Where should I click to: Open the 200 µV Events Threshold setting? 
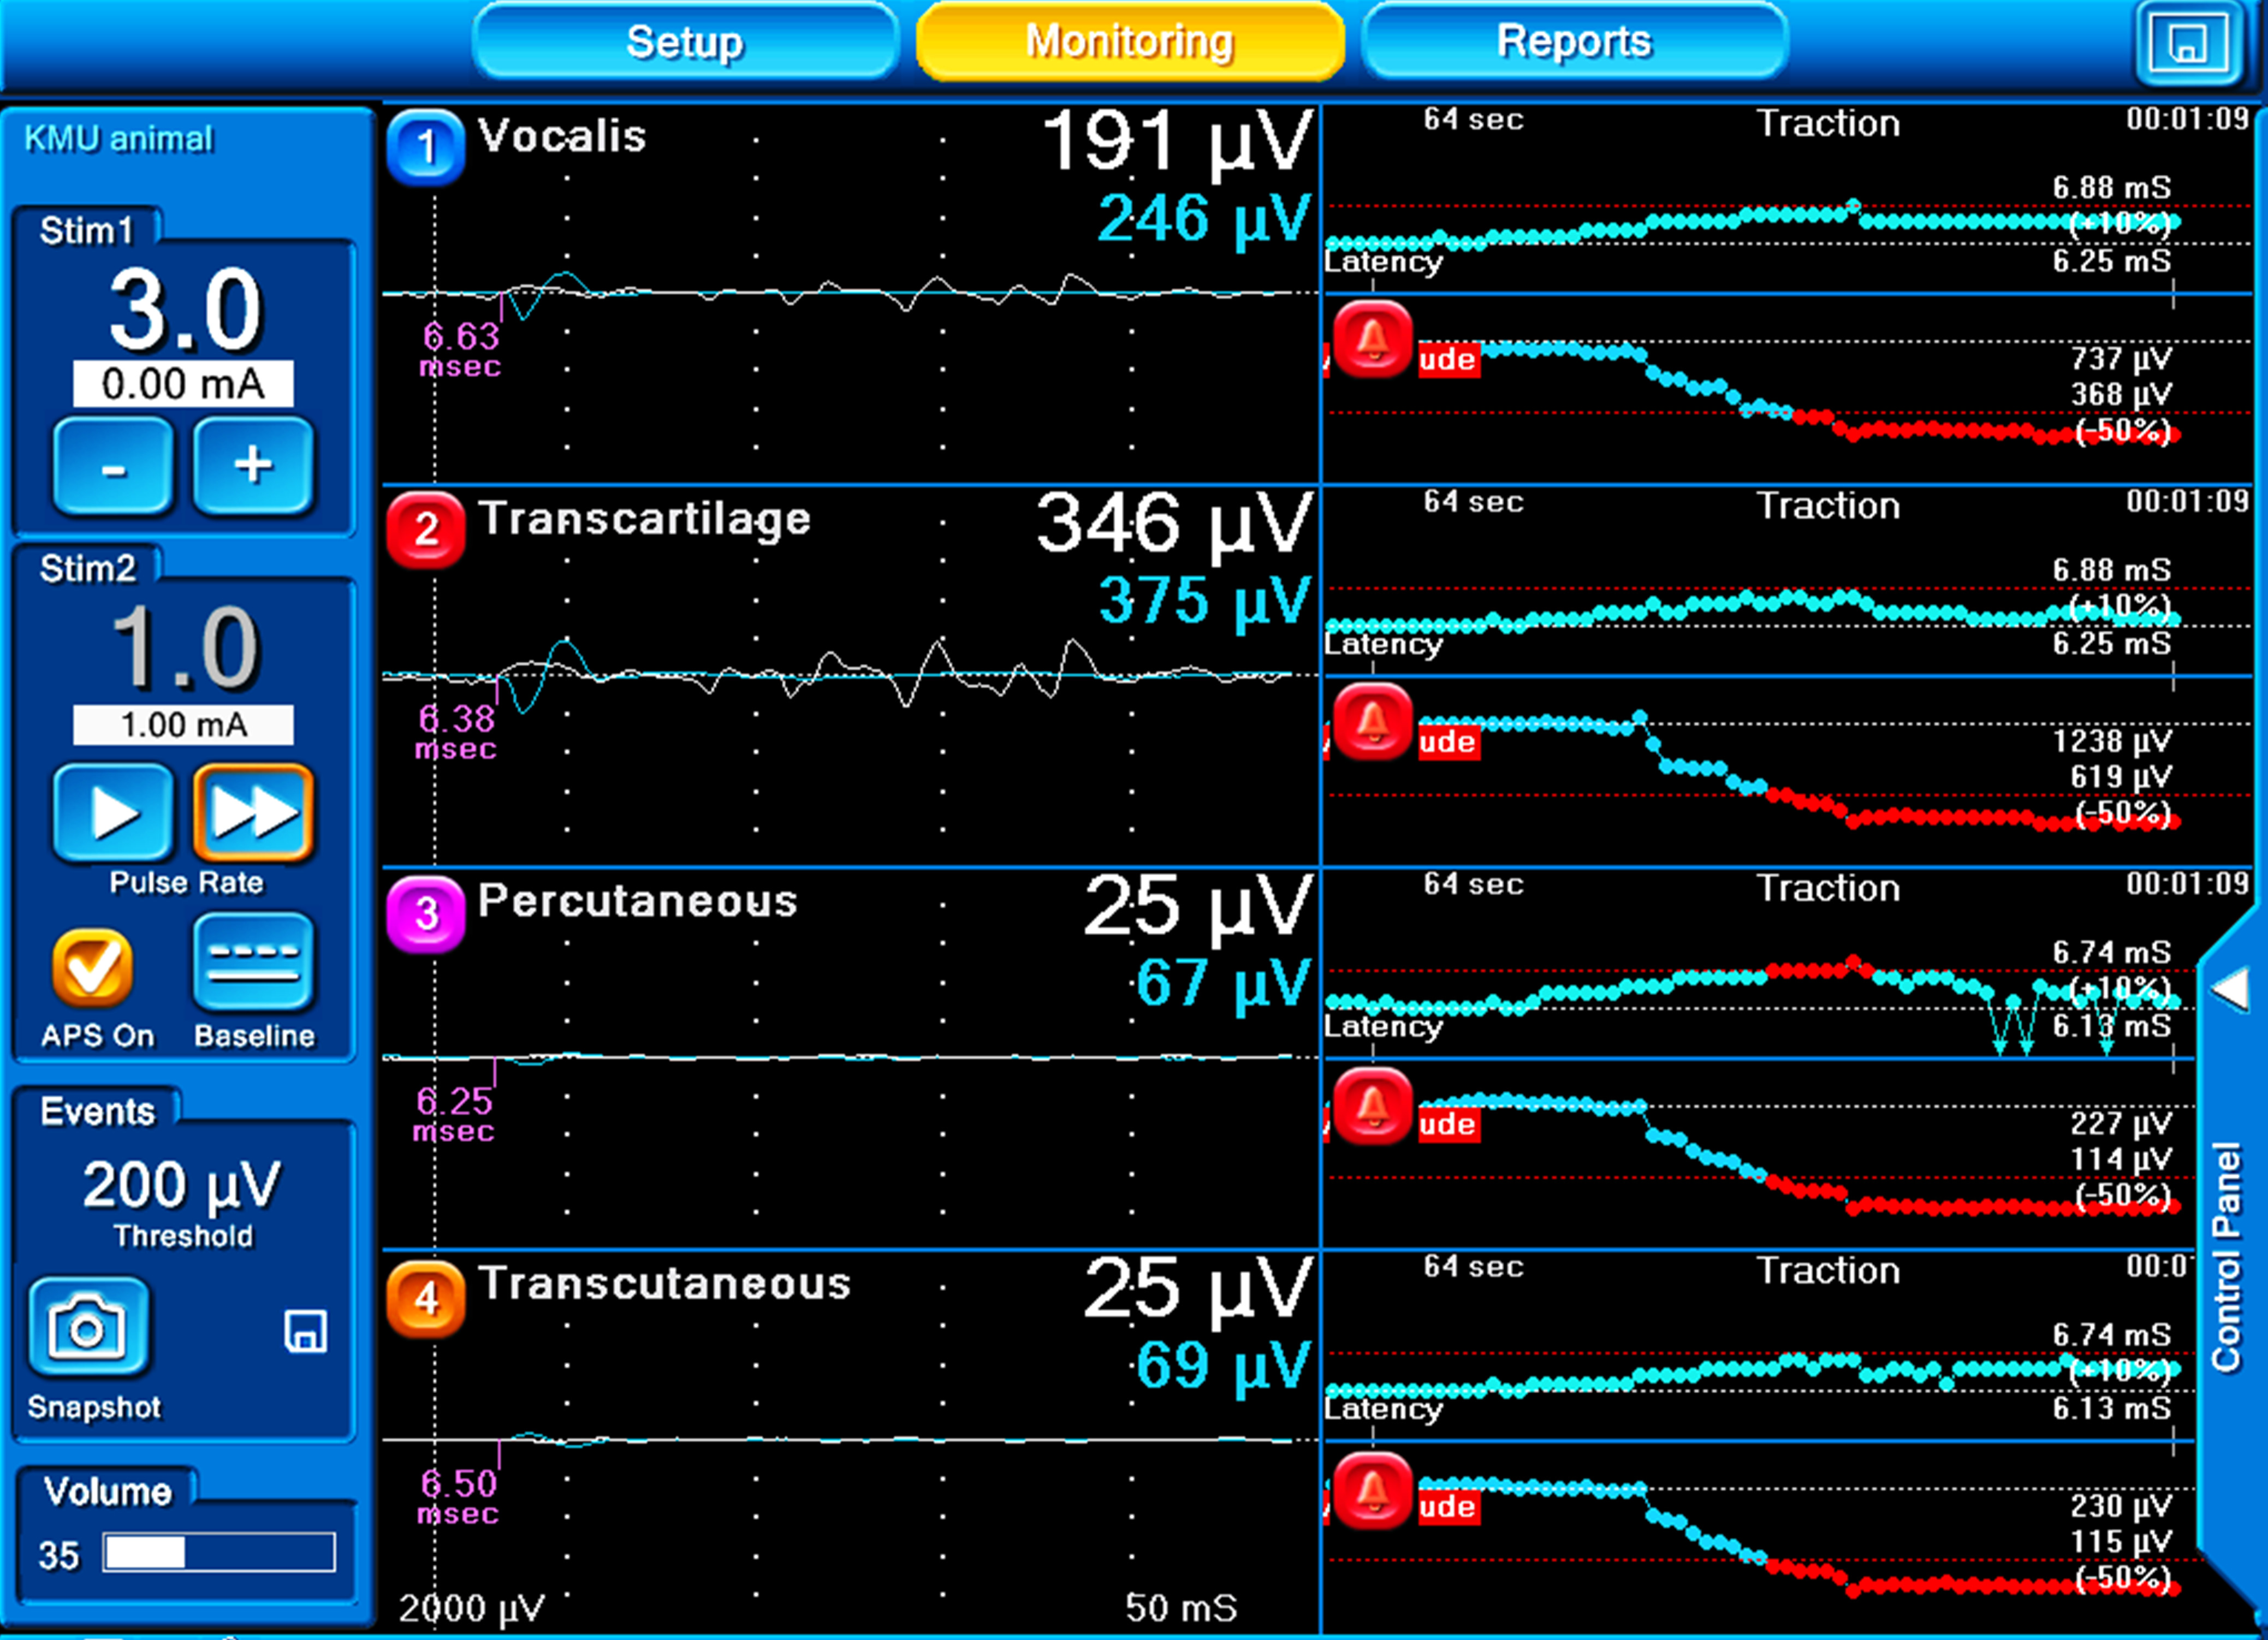[x=183, y=1186]
